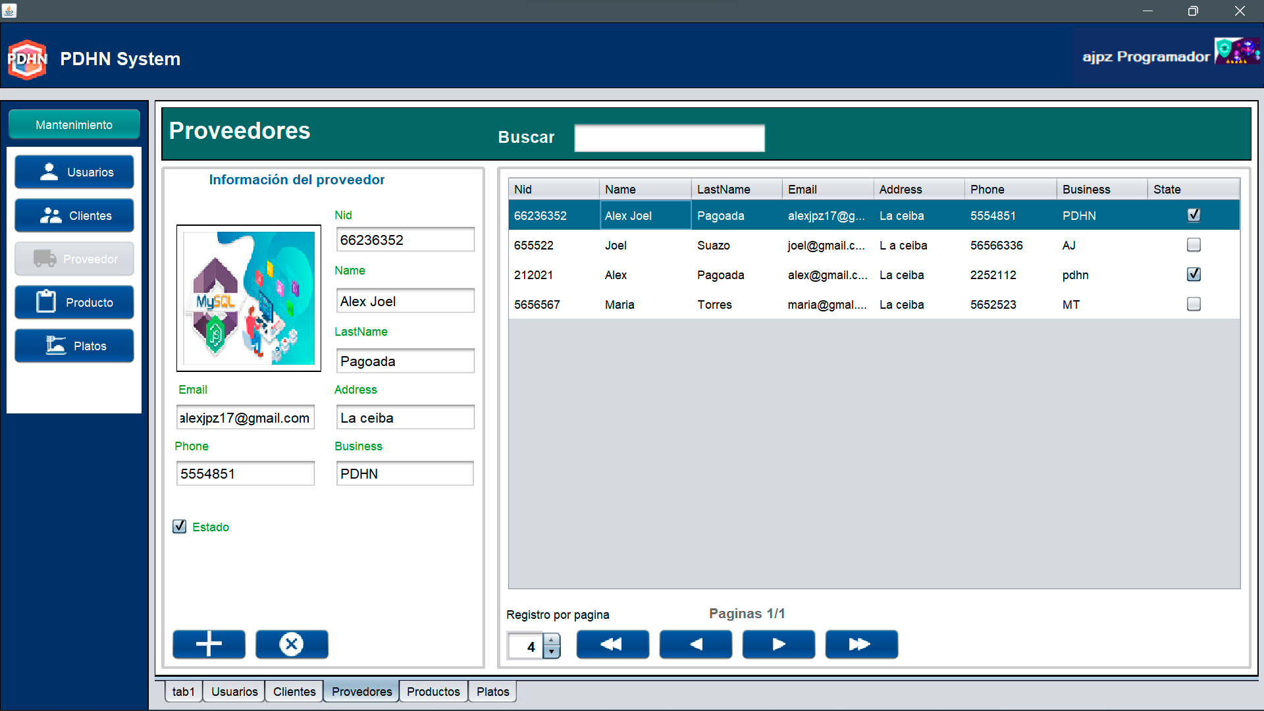Click the plus add-supplier button
The width and height of the screenshot is (1264, 711).
coord(209,644)
